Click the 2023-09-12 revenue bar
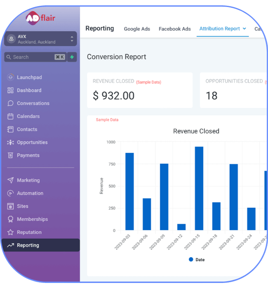Screen dimensions: 268x292 tap(181, 227)
